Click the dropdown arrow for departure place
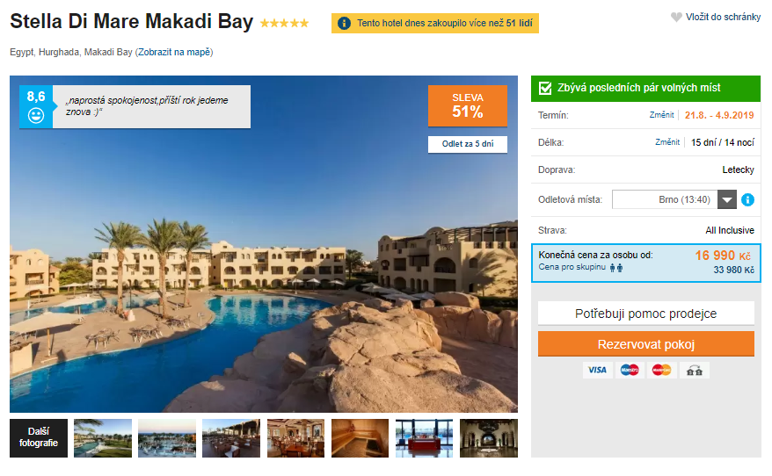The height and width of the screenshot is (476, 772). (727, 199)
